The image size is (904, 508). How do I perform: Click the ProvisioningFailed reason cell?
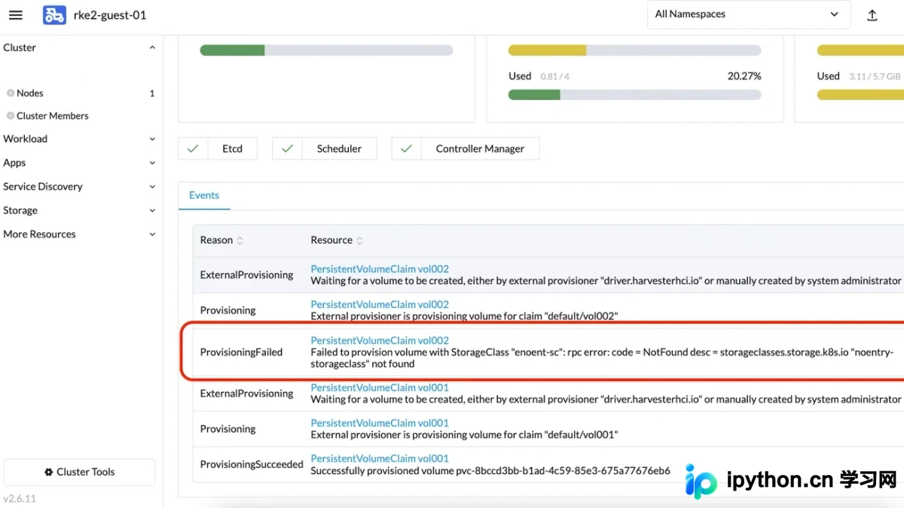point(241,351)
